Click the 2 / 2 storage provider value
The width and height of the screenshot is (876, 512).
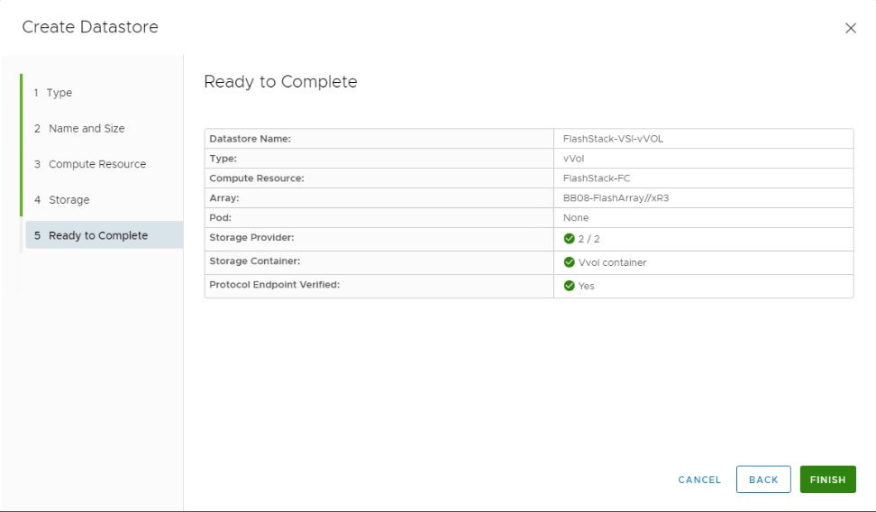point(589,239)
